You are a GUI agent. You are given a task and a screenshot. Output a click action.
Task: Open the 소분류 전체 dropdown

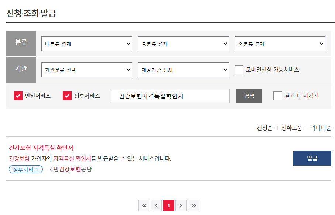click(280, 44)
